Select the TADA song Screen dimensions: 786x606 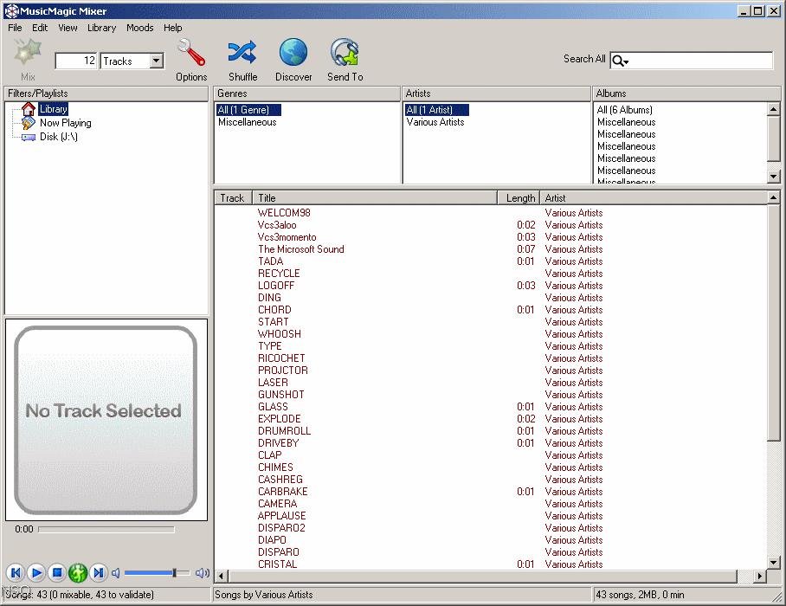(x=271, y=261)
